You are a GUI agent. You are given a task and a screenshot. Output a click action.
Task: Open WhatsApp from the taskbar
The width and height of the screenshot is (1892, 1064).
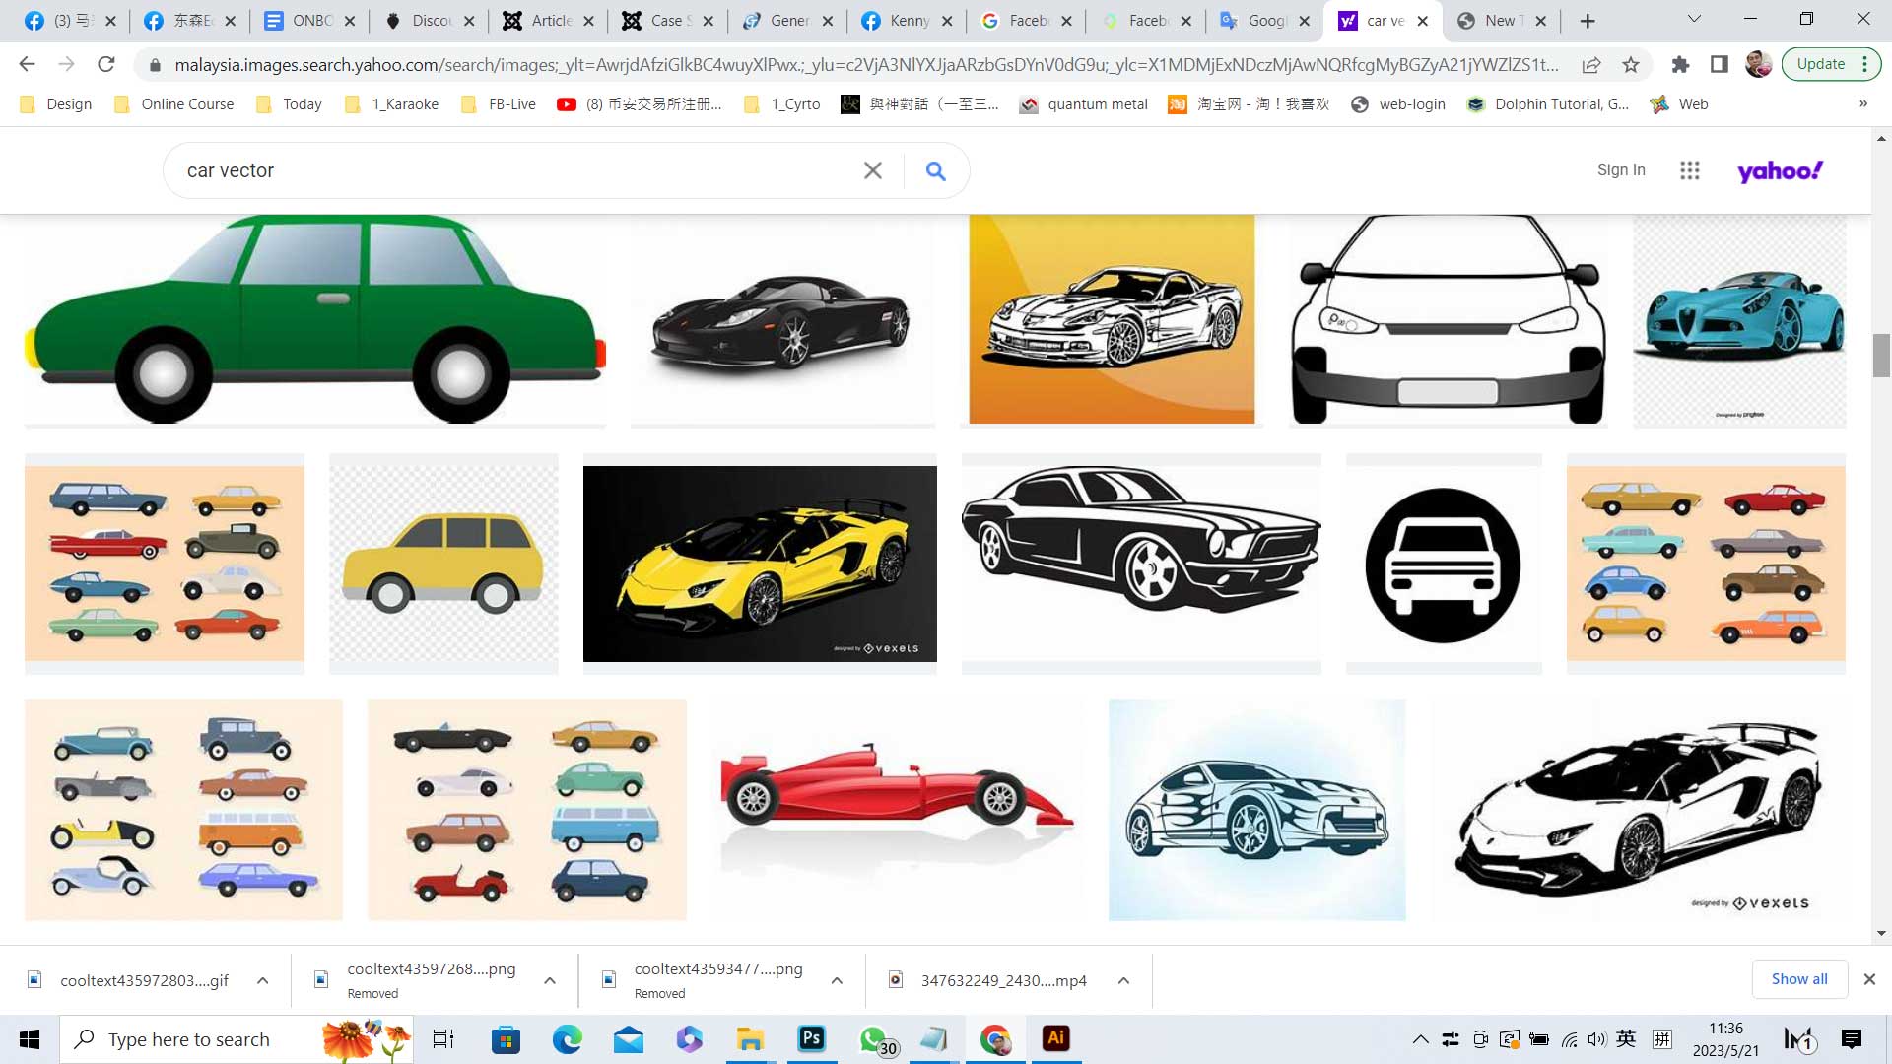875,1039
